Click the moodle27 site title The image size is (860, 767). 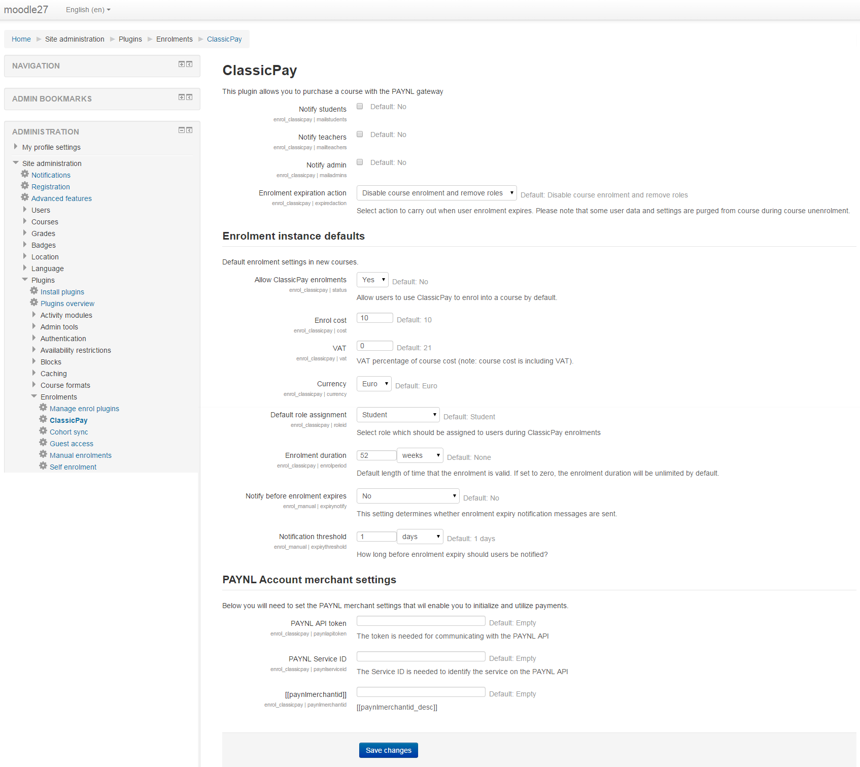(x=26, y=10)
